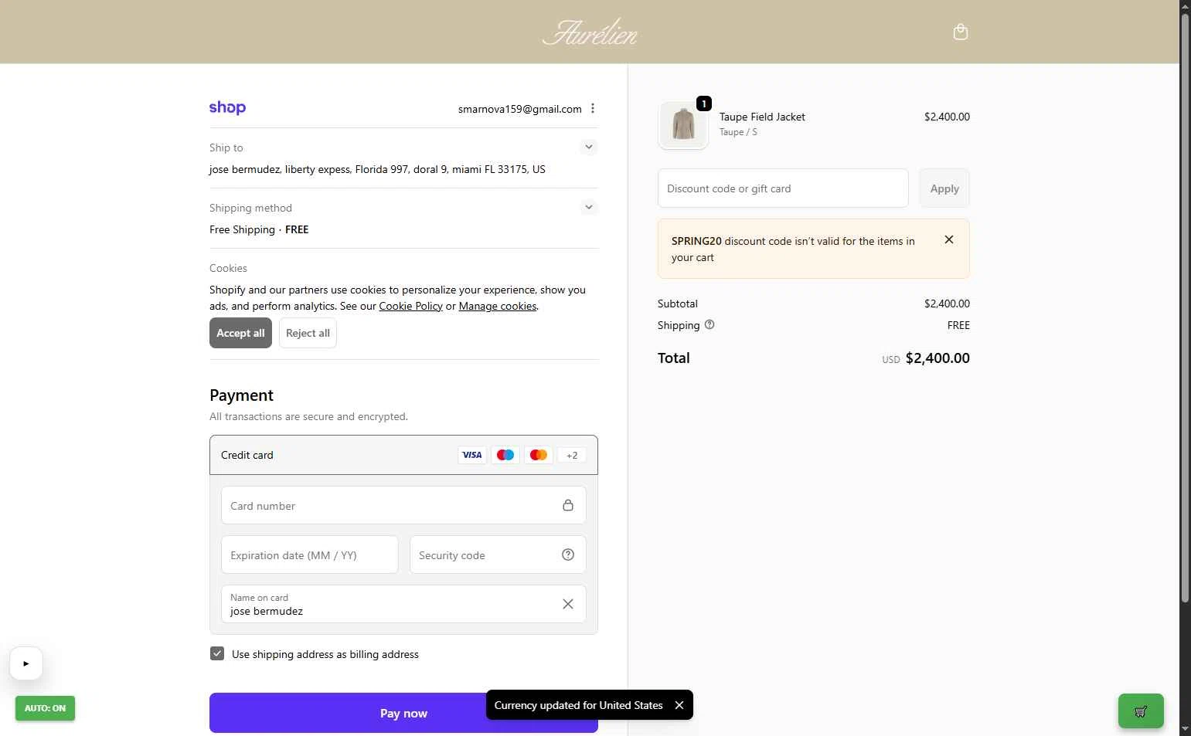Show the +2 more card brands
1191x736 pixels.
[572, 455]
